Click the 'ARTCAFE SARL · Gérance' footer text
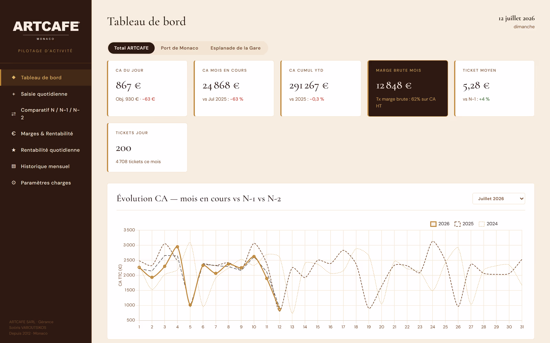This screenshot has height=343, width=550. [x=31, y=322]
